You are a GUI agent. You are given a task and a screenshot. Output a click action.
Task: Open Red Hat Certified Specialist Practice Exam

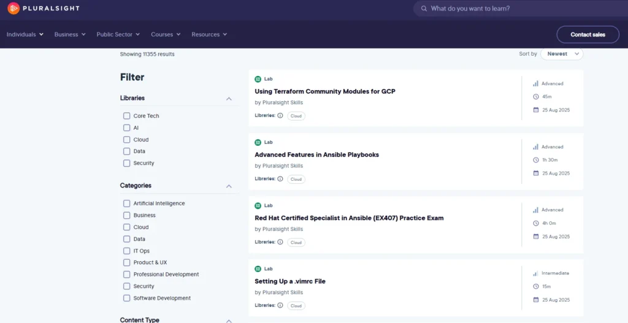tap(349, 218)
